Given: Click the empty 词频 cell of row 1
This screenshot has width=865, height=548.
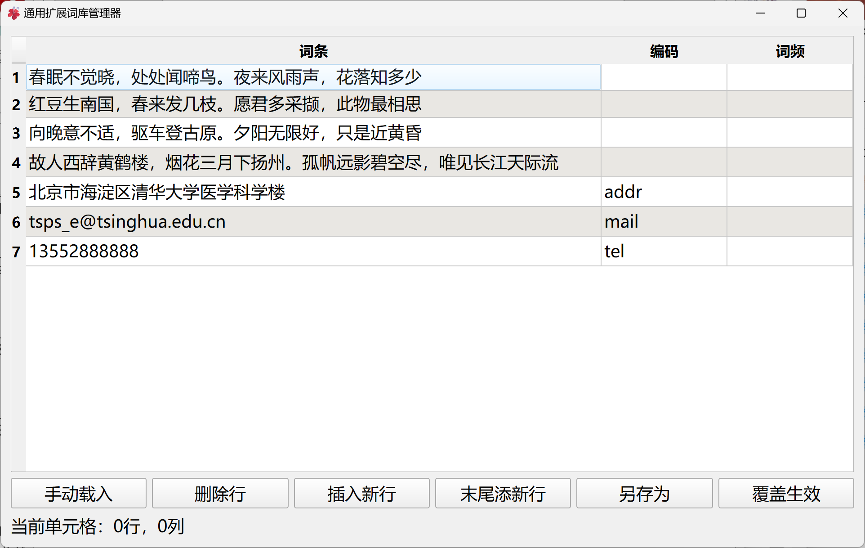Looking at the screenshot, I should click(790, 77).
